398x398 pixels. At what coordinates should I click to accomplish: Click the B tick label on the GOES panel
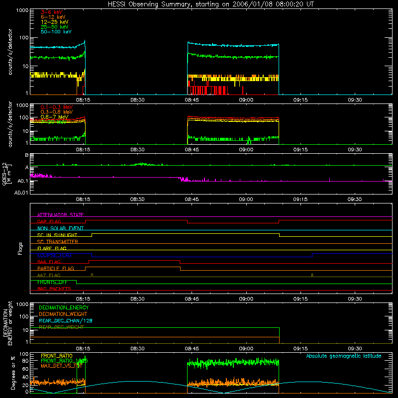27,155
